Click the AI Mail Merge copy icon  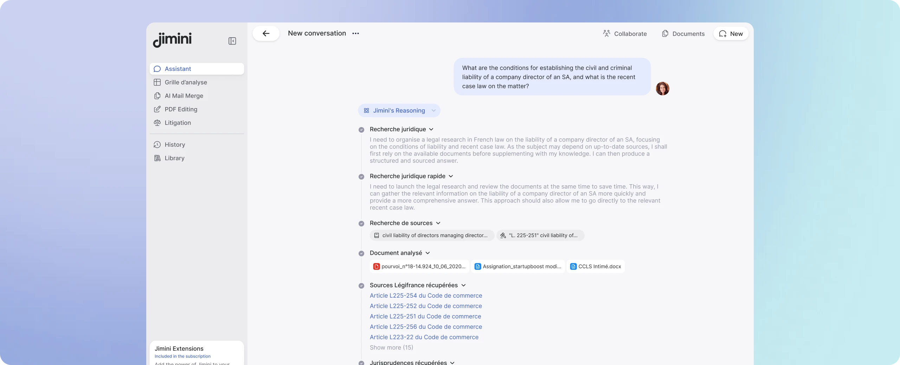157,96
